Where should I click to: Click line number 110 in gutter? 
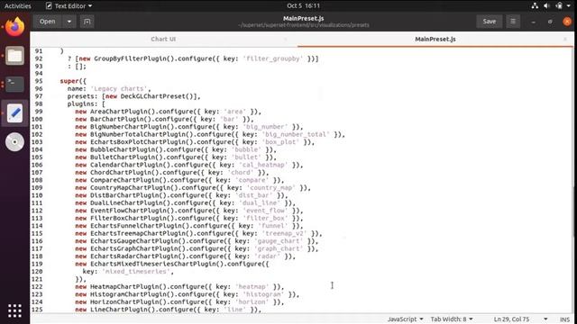click(37, 195)
